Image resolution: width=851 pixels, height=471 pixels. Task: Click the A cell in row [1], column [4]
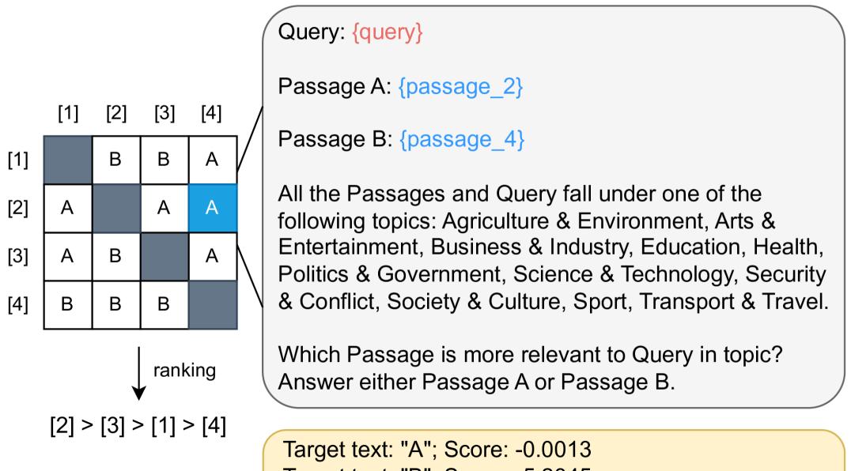coord(212,160)
